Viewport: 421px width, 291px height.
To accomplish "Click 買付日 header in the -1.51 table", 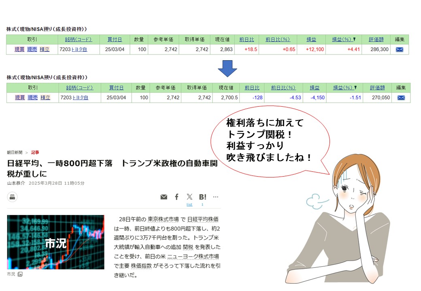I will [116, 88].
